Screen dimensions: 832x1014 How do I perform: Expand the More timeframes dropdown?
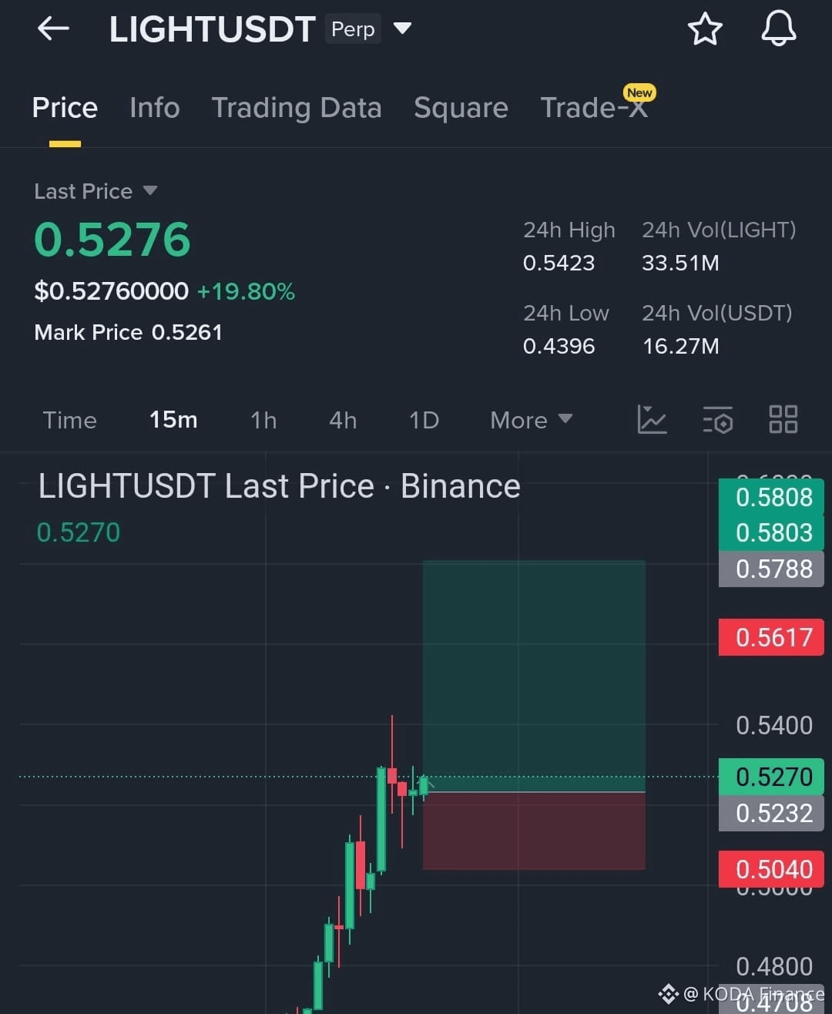[531, 420]
